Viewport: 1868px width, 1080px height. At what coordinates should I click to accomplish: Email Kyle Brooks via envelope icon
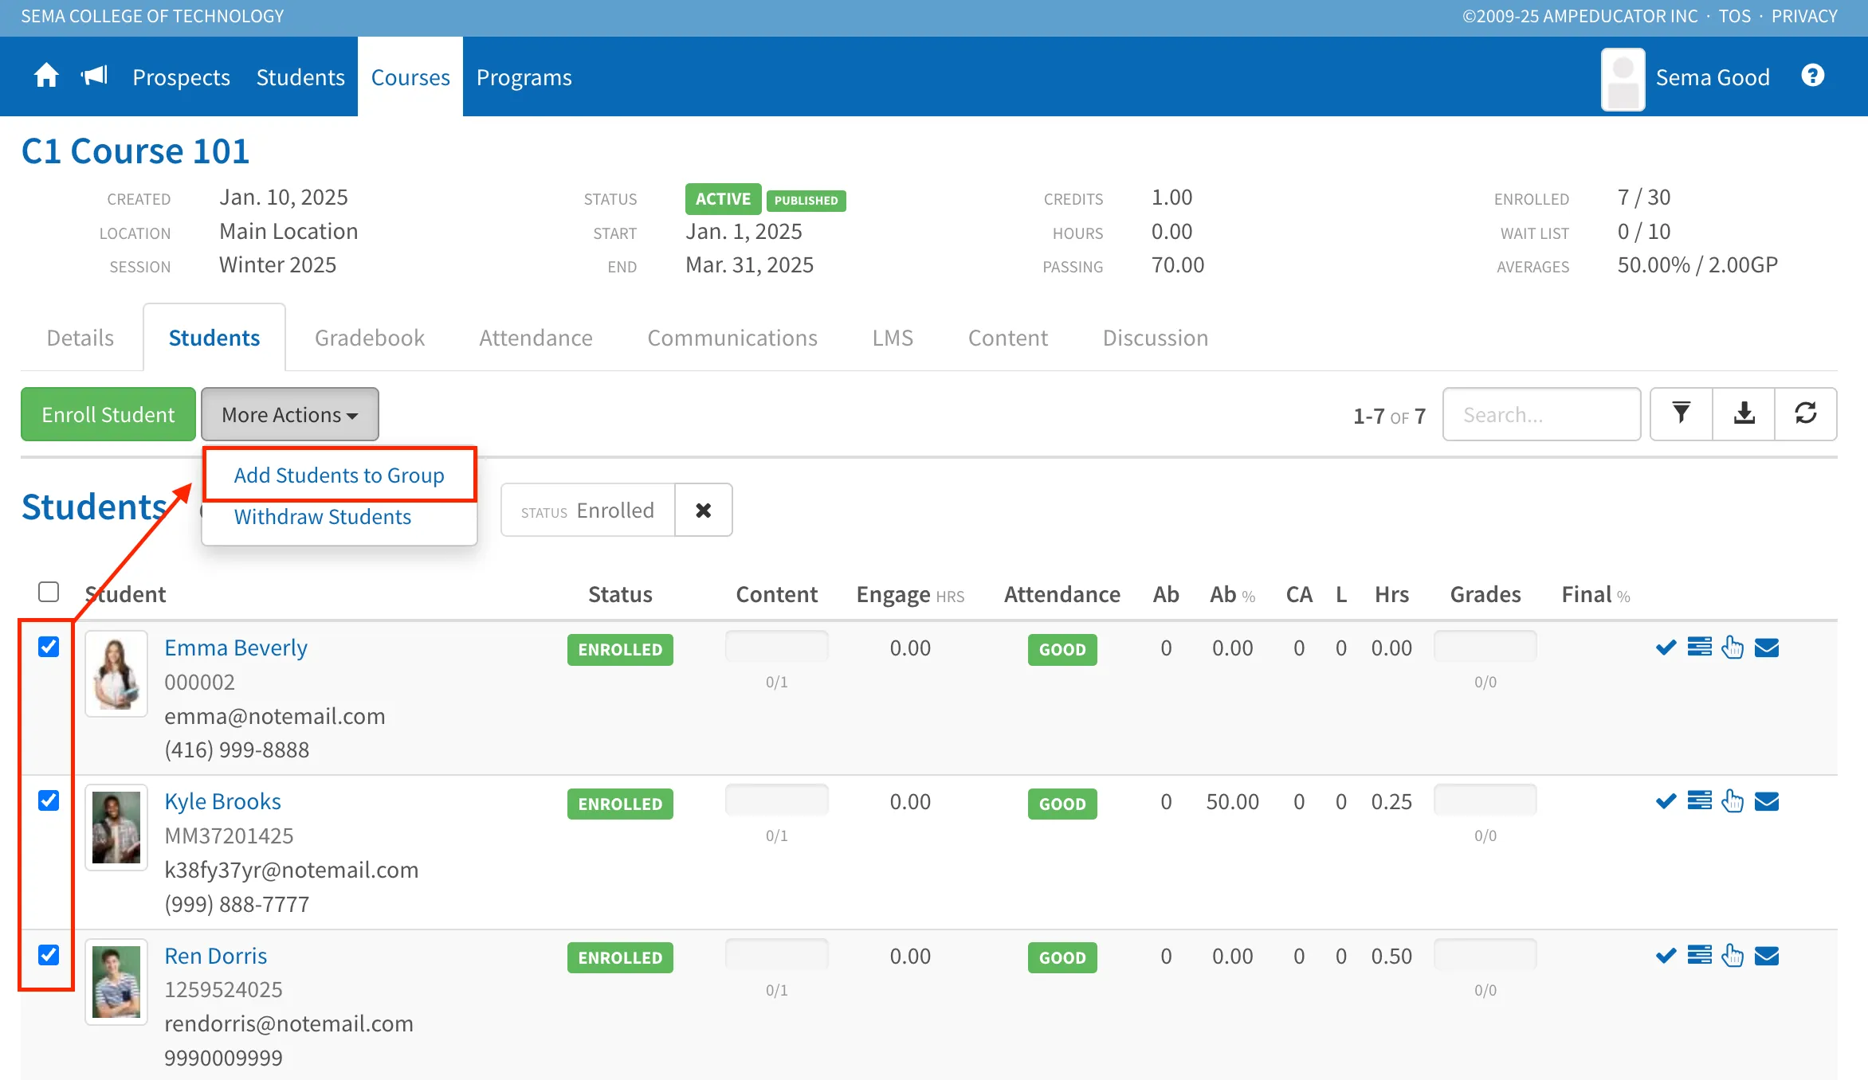[x=1767, y=801]
